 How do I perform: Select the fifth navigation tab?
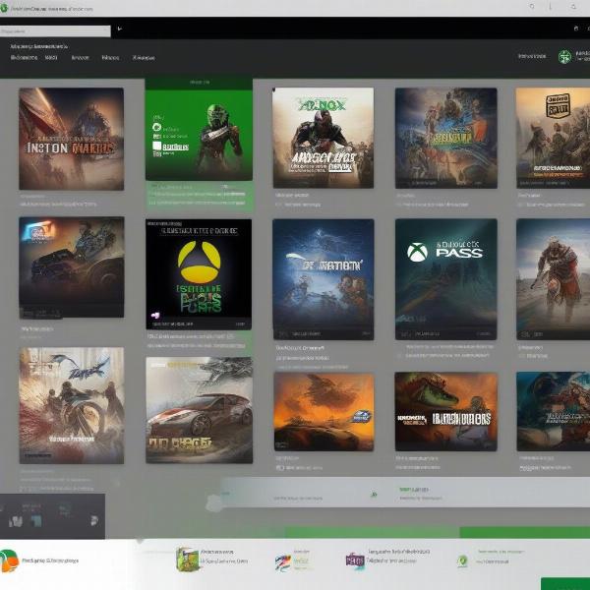pyautogui.click(x=144, y=58)
